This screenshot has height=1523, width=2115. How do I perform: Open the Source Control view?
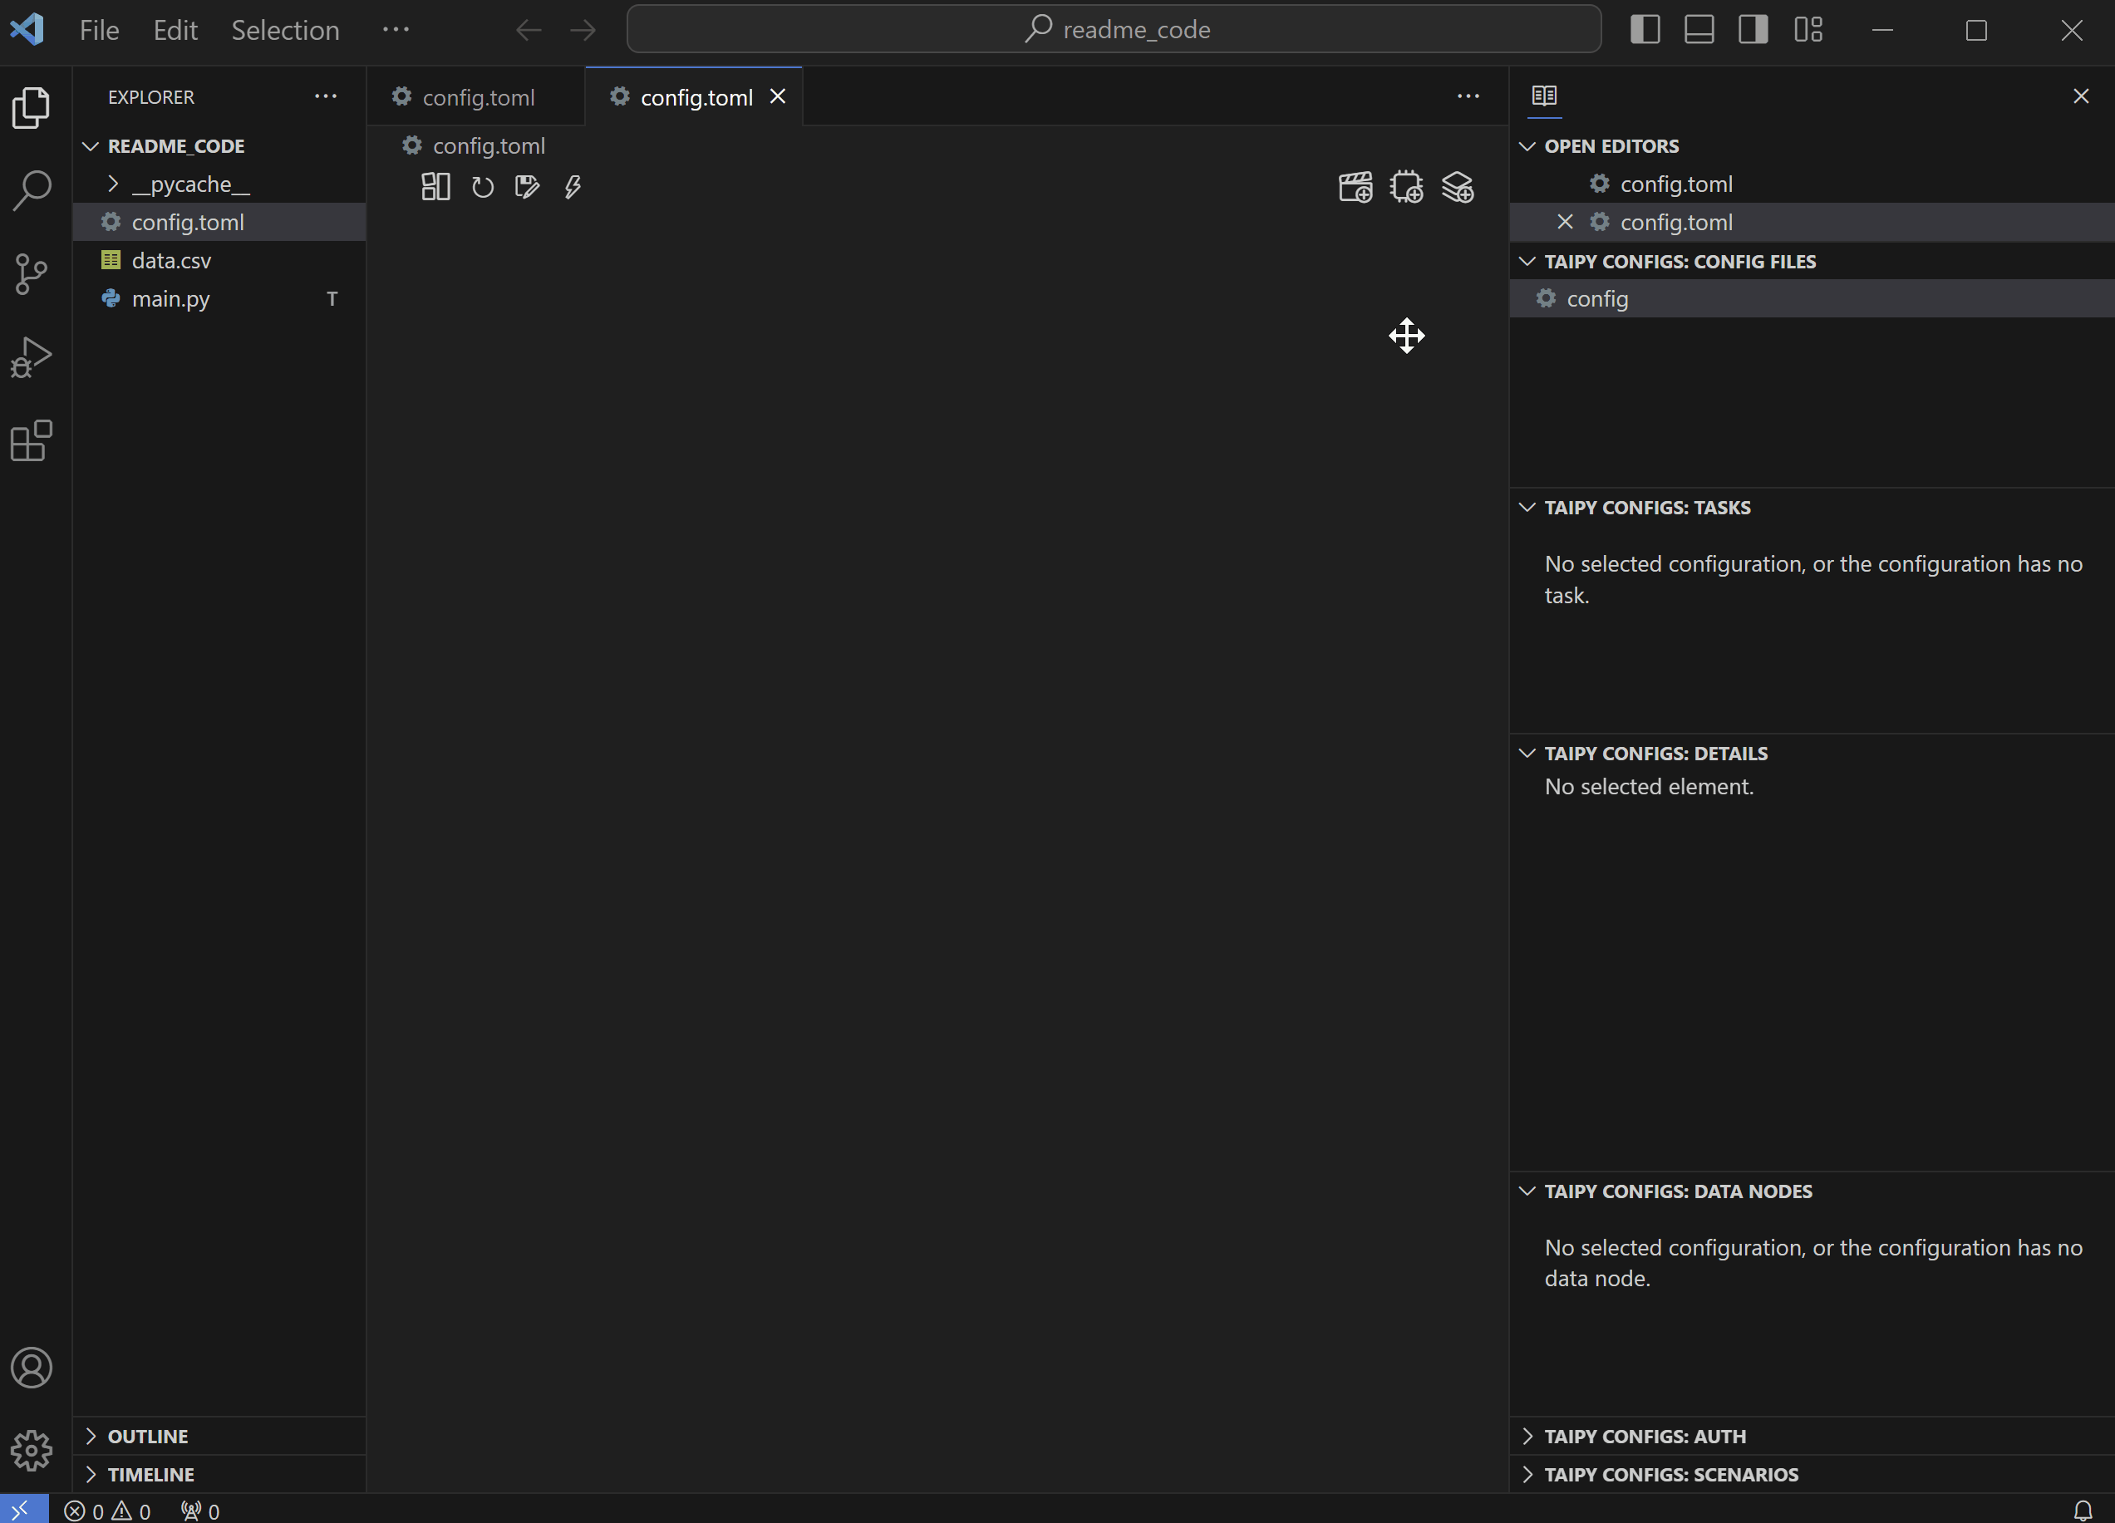(x=32, y=274)
